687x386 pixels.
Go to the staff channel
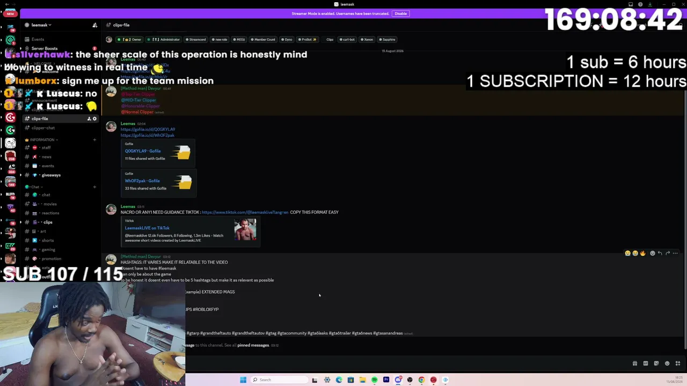point(60,147)
